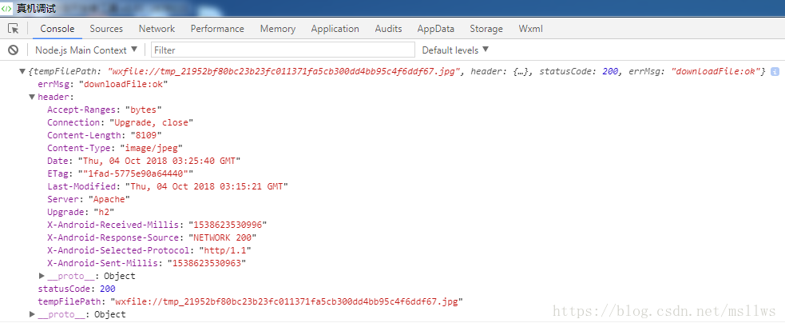Collapse the header object tree

pyautogui.click(x=32, y=97)
